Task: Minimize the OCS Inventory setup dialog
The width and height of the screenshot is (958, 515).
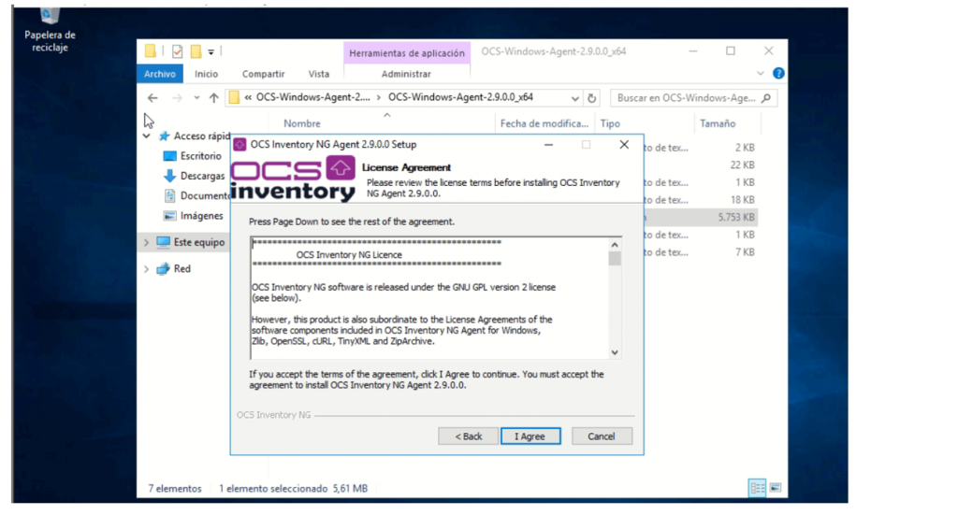Action: click(x=548, y=145)
